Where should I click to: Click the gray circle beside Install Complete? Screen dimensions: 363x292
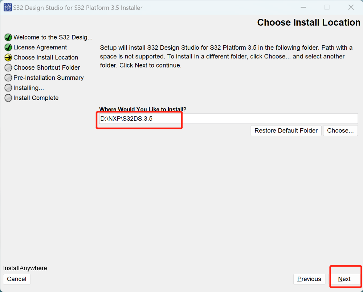click(8, 98)
